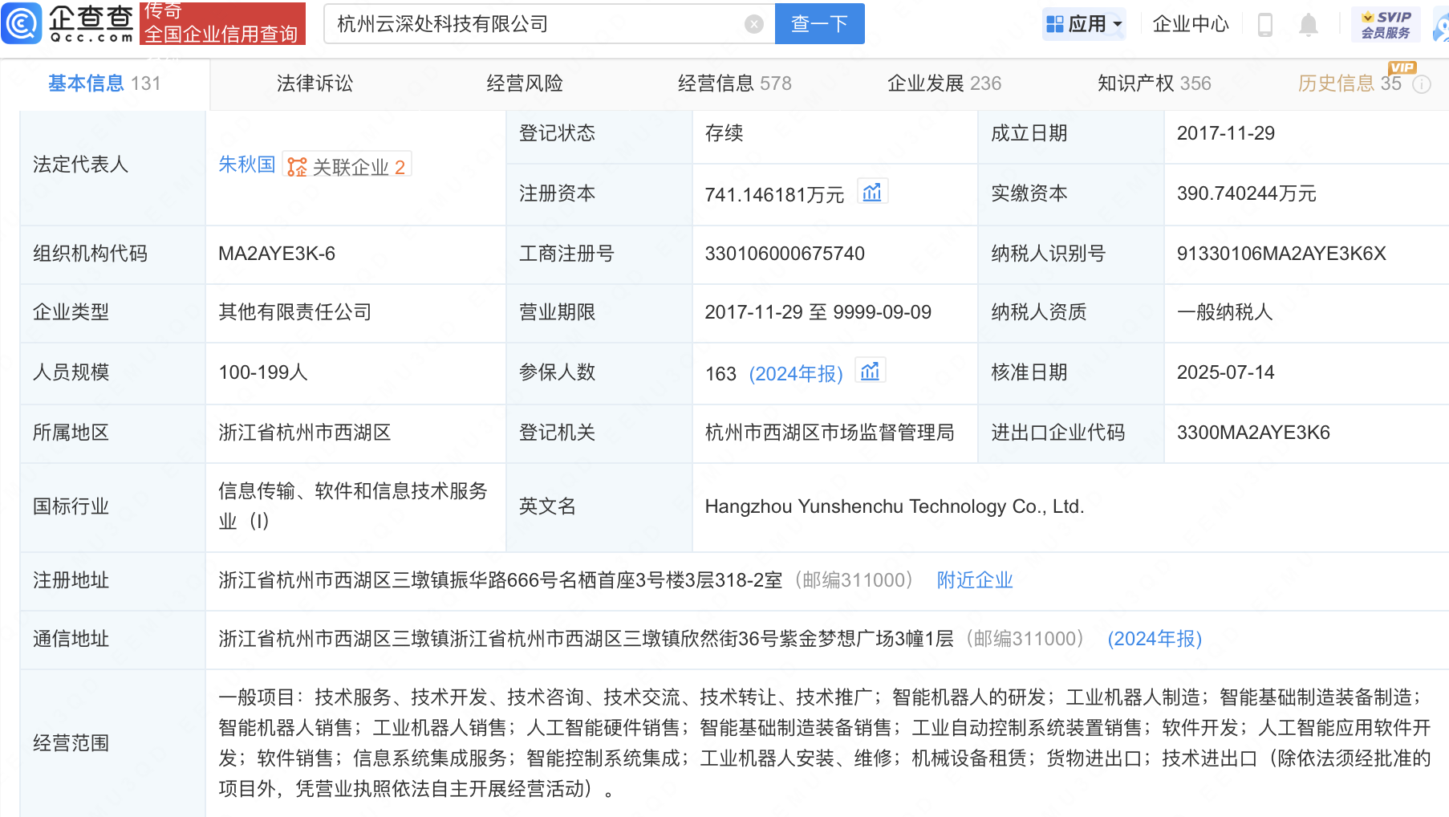This screenshot has width=1449, height=817.
Task: Open the 历史信息 VIP tab
Action: point(1350,83)
